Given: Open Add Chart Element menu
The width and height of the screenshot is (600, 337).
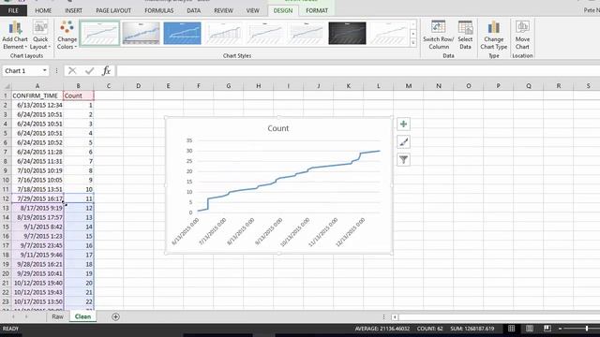Looking at the screenshot, I should pyautogui.click(x=15, y=36).
